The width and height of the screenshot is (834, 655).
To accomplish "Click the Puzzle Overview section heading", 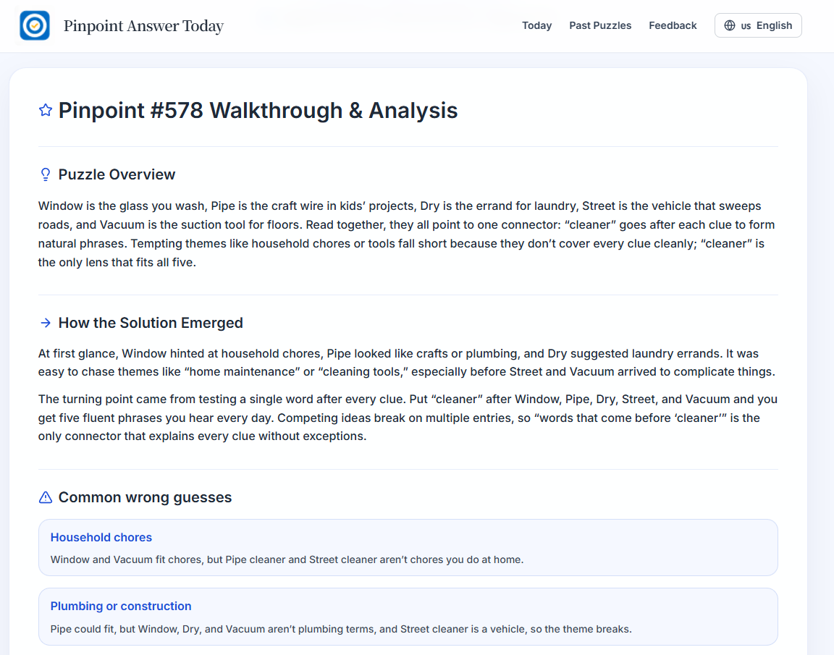I will pos(117,174).
